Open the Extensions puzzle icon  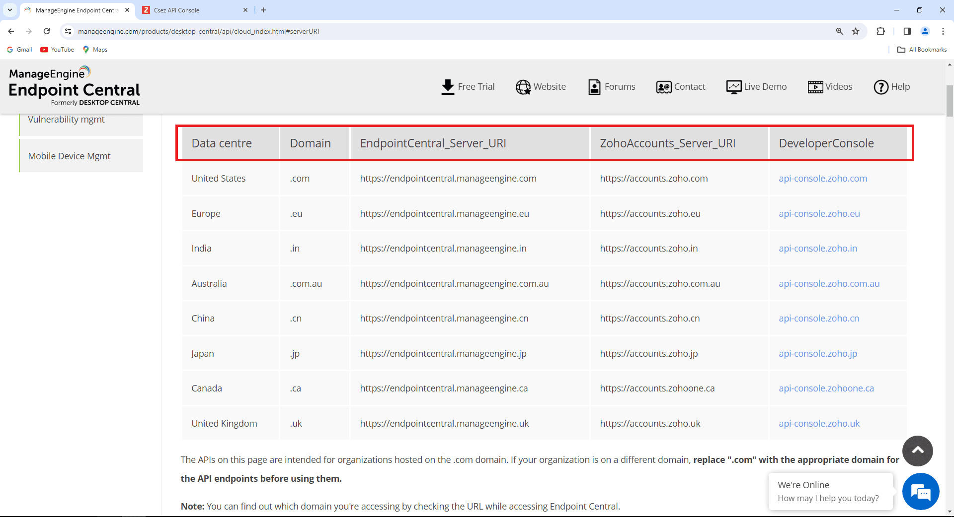(x=881, y=31)
